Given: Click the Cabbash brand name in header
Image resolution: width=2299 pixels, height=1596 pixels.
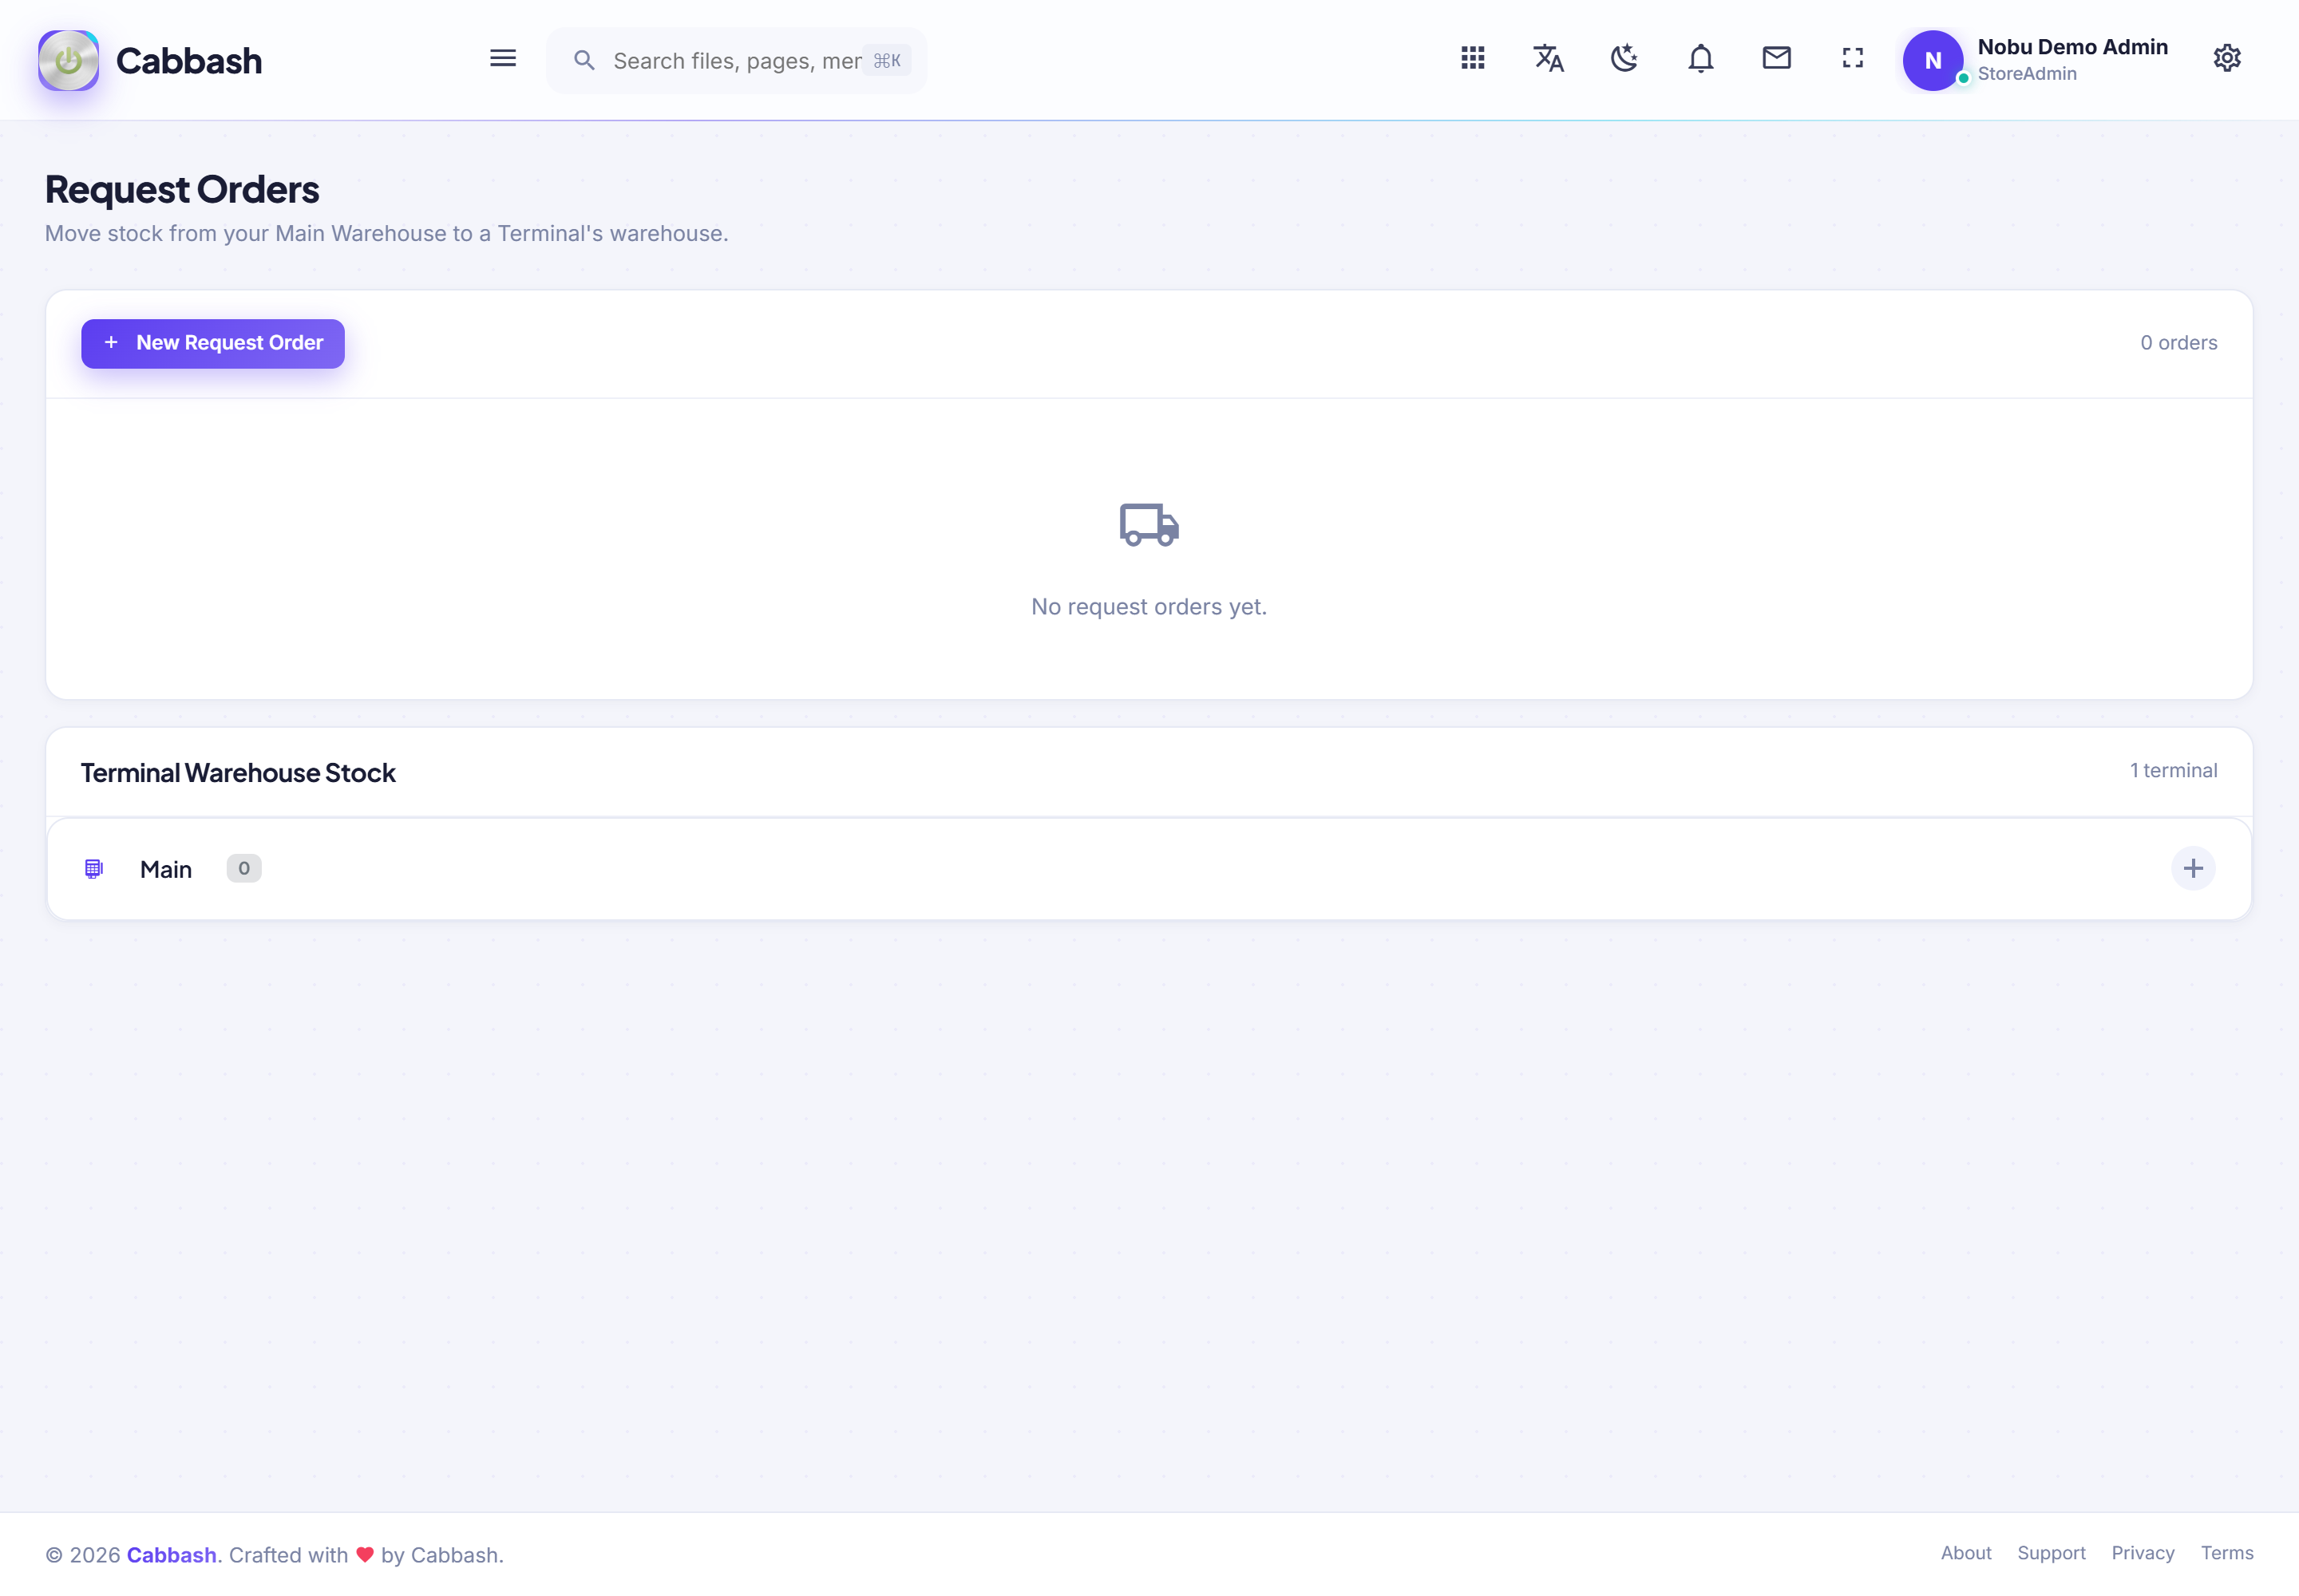Looking at the screenshot, I should (189, 61).
